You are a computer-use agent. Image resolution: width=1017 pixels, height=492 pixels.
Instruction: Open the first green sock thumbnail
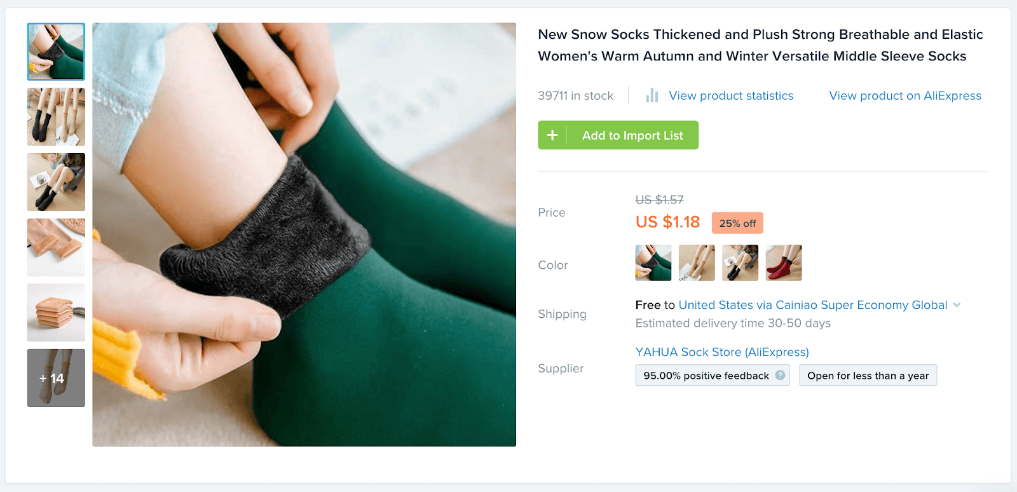(x=56, y=51)
